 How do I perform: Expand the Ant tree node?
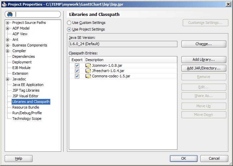[7, 40]
